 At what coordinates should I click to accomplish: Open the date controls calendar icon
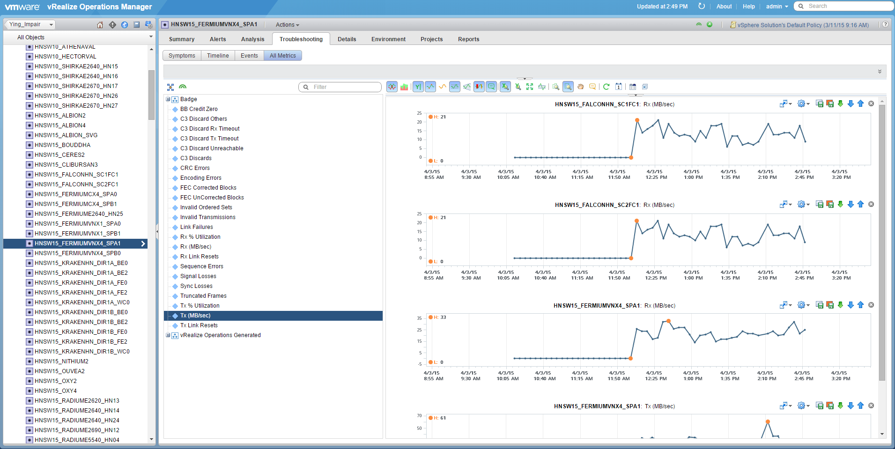pos(619,87)
